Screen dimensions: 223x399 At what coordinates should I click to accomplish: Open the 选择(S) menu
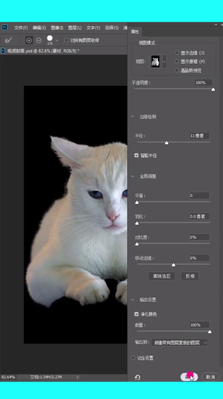pos(111,28)
